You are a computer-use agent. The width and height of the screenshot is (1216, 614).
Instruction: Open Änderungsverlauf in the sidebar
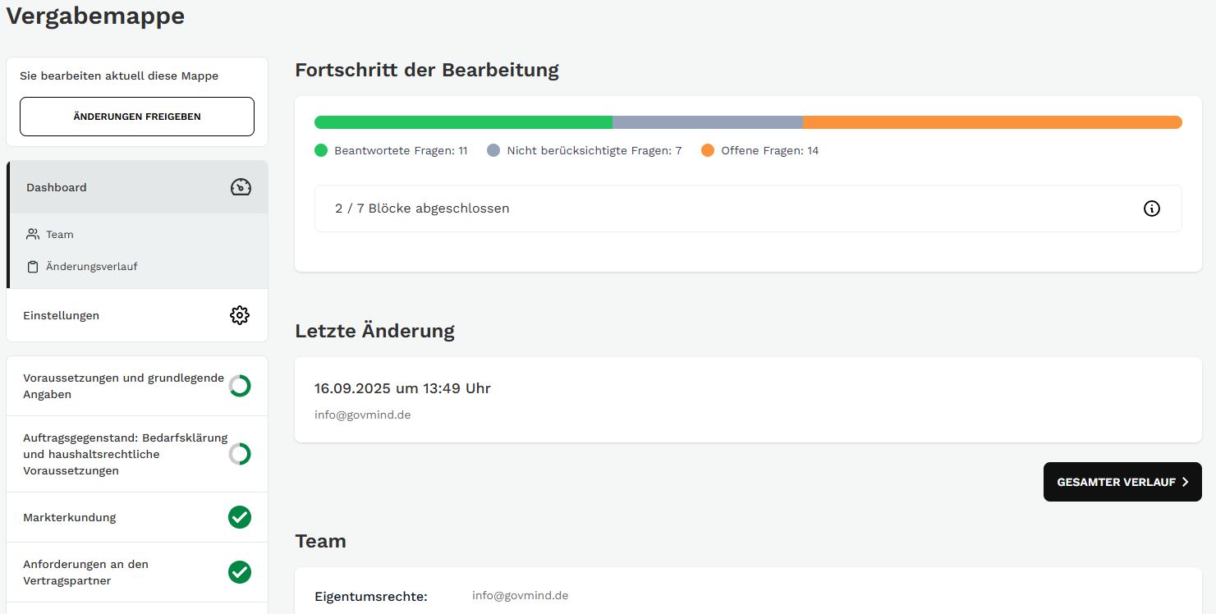[92, 267]
